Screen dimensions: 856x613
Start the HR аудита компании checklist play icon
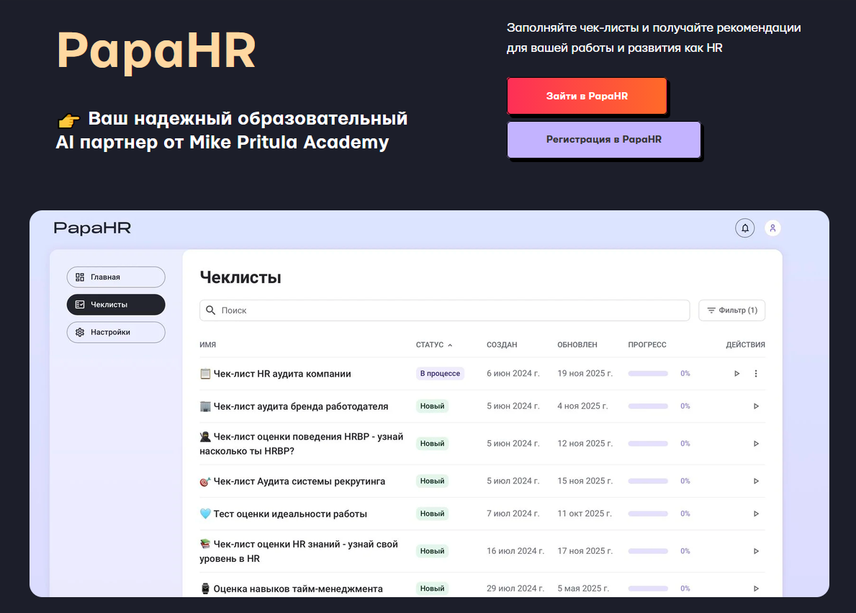click(736, 374)
